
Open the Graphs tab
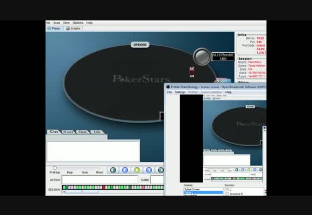pyautogui.click(x=73, y=28)
